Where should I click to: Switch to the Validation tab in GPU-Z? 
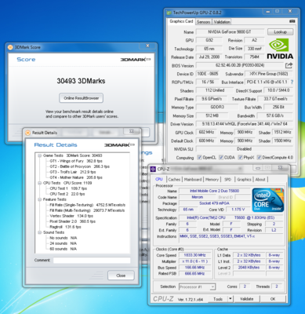[x=222, y=22]
